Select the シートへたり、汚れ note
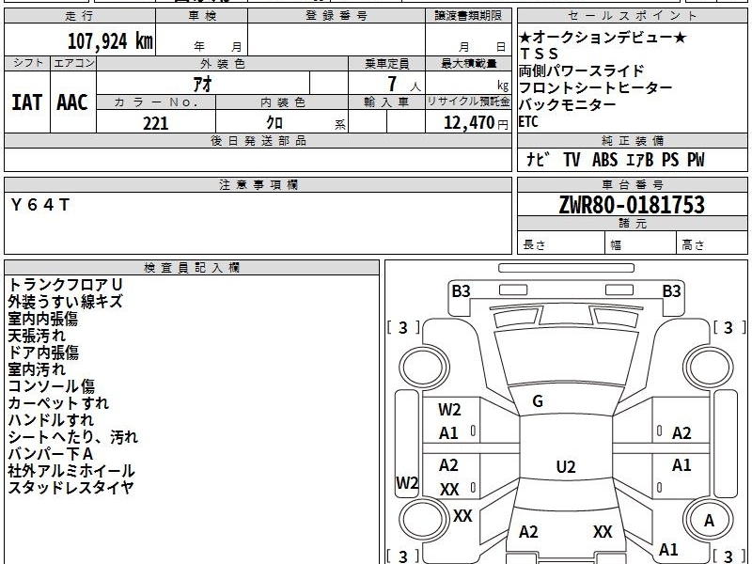 (73, 437)
